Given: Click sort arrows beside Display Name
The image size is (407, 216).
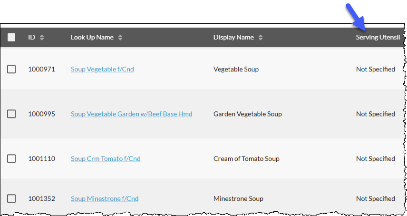Looking at the screenshot, I should coord(261,38).
